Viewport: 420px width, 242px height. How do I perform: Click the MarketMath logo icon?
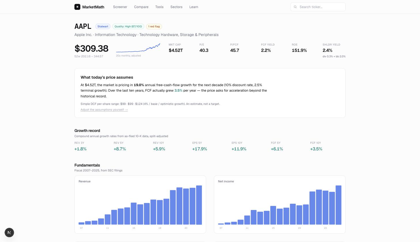[x=77, y=7]
